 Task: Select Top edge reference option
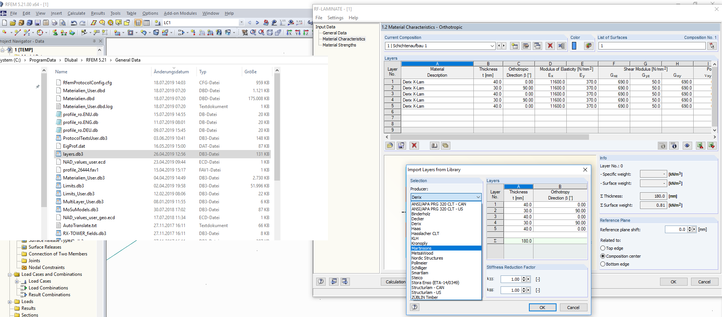tap(603, 248)
